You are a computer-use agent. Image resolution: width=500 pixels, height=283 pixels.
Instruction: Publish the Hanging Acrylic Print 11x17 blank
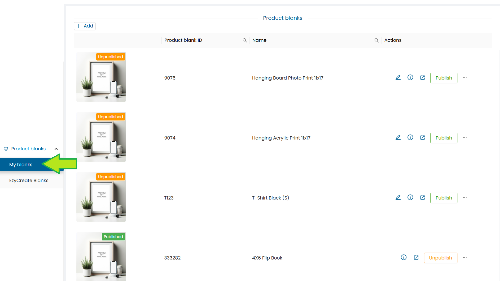[444, 138]
